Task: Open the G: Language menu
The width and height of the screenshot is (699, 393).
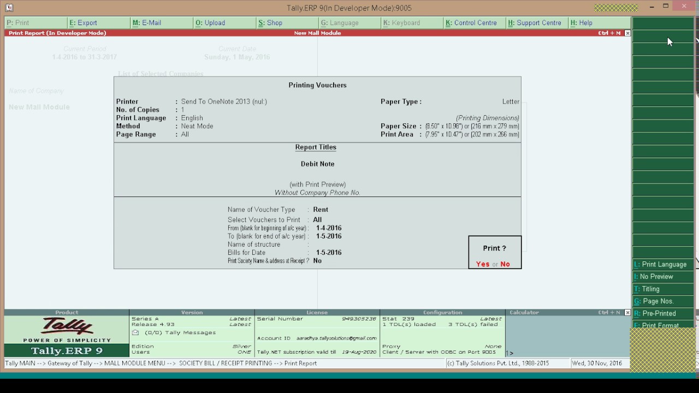Action: (x=349, y=23)
